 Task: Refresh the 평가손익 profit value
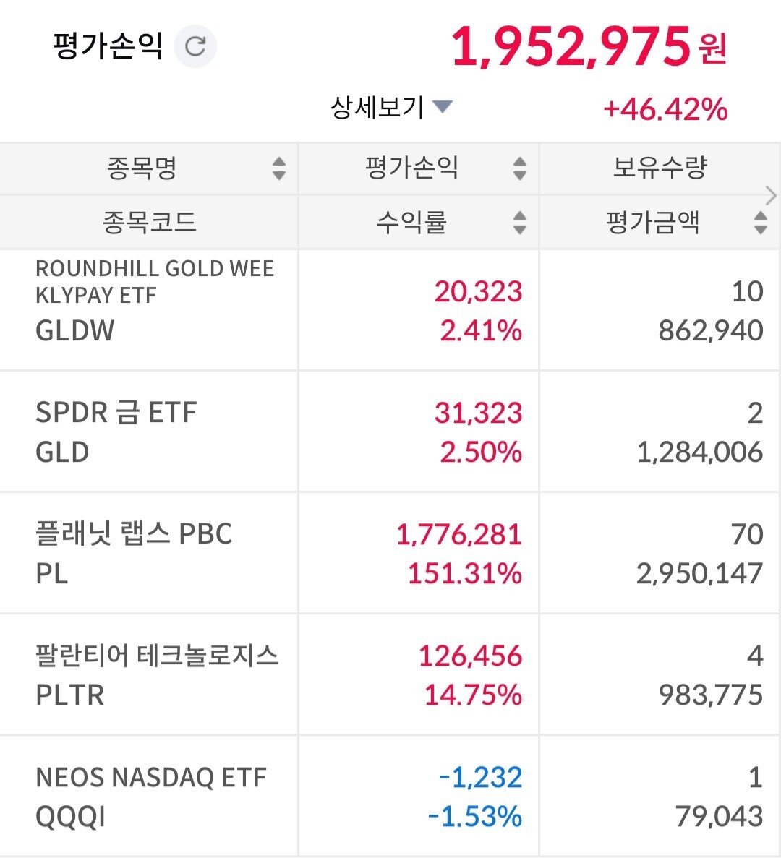coord(195,46)
